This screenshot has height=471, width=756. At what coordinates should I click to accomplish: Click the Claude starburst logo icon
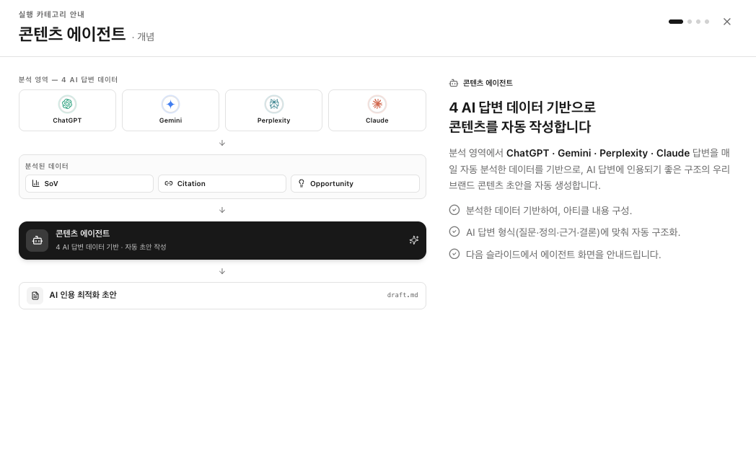377,104
